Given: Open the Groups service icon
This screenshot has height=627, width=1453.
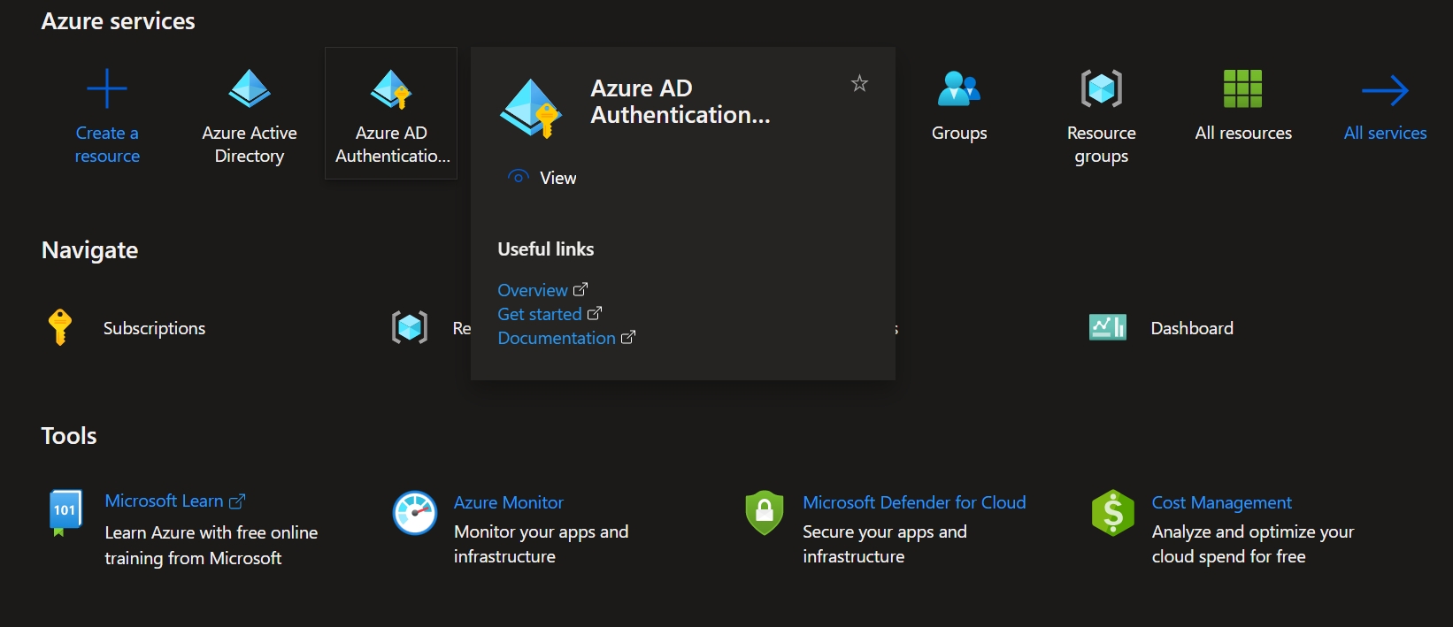Looking at the screenshot, I should (x=959, y=89).
